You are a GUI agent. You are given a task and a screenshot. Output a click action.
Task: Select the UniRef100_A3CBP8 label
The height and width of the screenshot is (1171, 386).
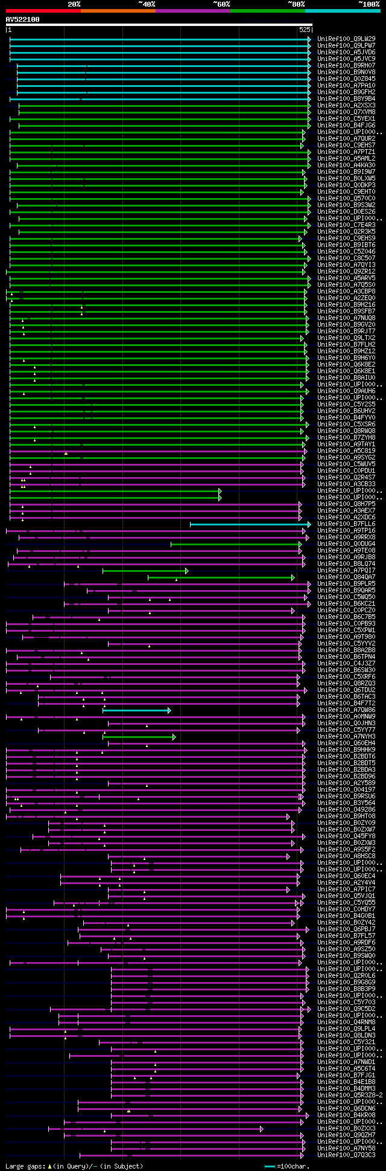pyautogui.click(x=346, y=291)
